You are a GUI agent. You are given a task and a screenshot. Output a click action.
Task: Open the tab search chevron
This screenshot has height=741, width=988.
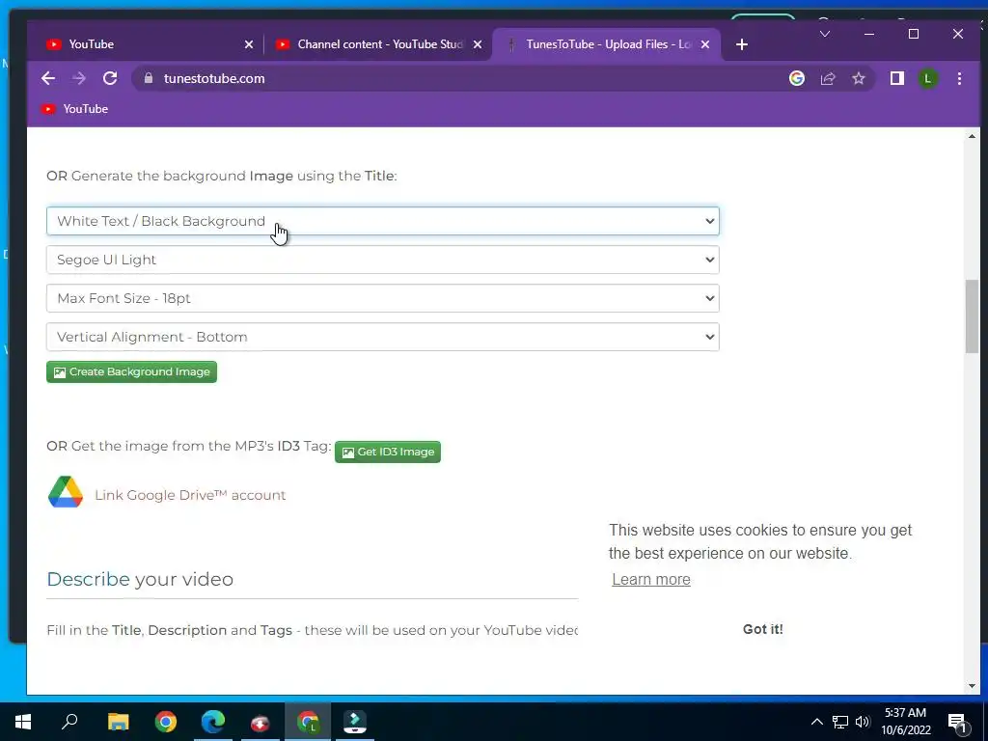(x=824, y=34)
